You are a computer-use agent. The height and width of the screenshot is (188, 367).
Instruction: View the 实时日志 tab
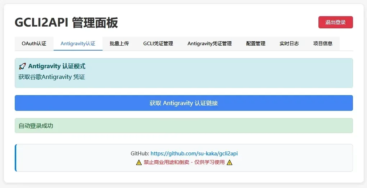coord(289,43)
